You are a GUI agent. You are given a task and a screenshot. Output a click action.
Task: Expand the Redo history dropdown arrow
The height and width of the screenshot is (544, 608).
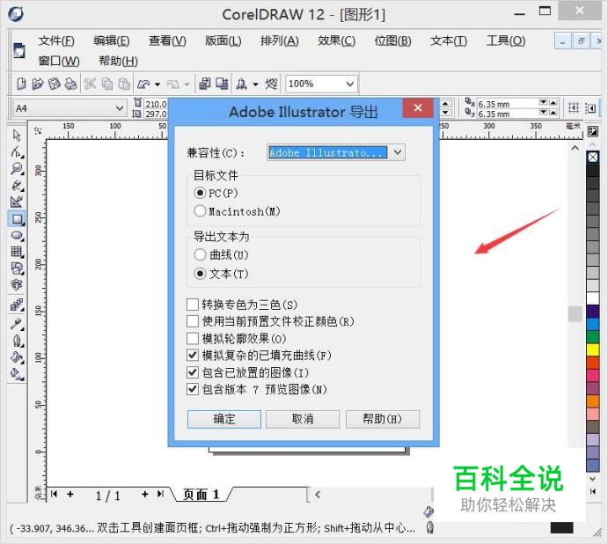[x=187, y=84]
